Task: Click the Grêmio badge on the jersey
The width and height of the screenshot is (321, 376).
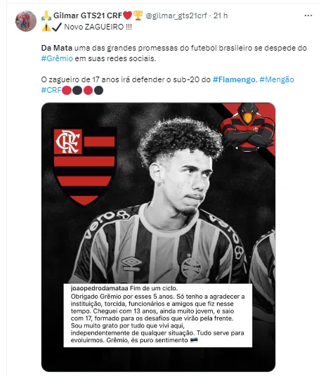Action: 191,267
